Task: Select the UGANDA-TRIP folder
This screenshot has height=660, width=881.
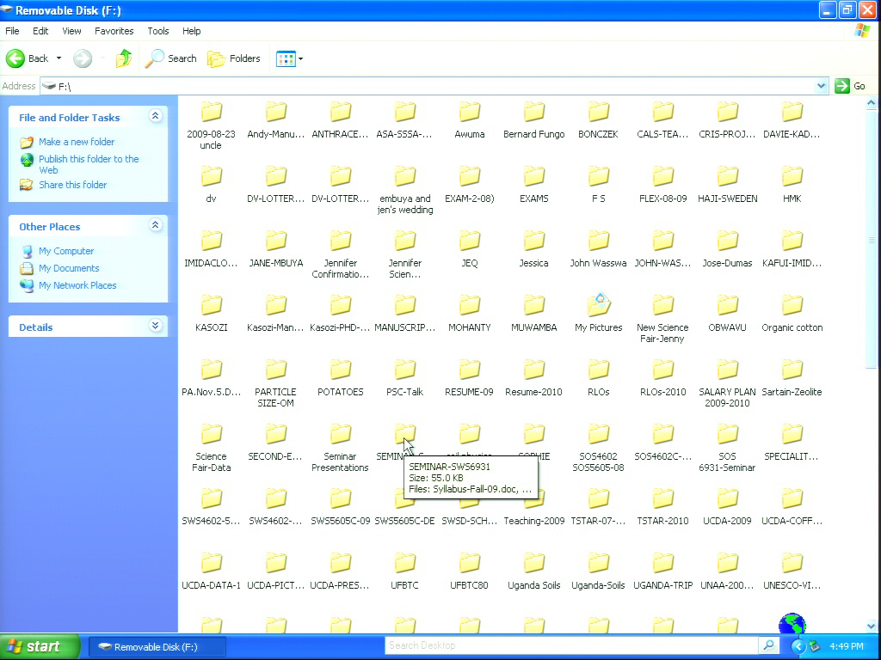Action: 663,571
